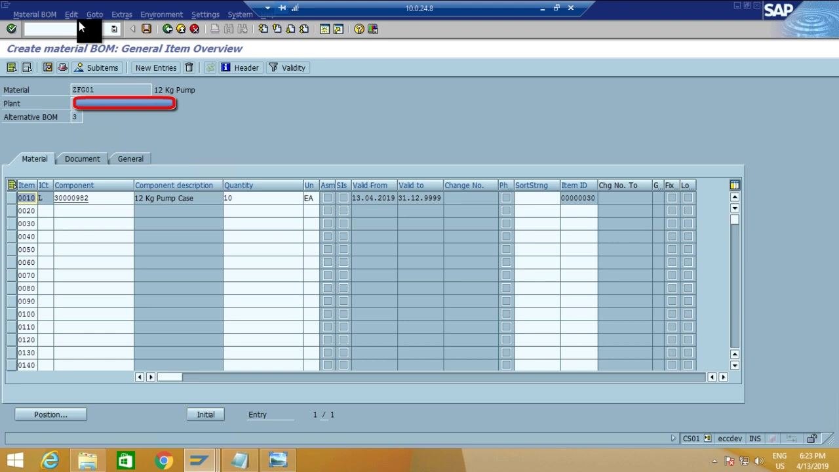Switch to the Document tab

point(83,159)
